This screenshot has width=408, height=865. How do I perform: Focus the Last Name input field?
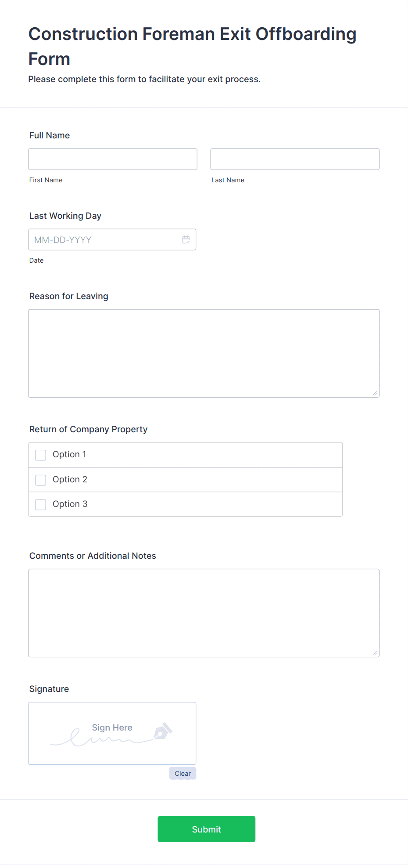(x=295, y=159)
